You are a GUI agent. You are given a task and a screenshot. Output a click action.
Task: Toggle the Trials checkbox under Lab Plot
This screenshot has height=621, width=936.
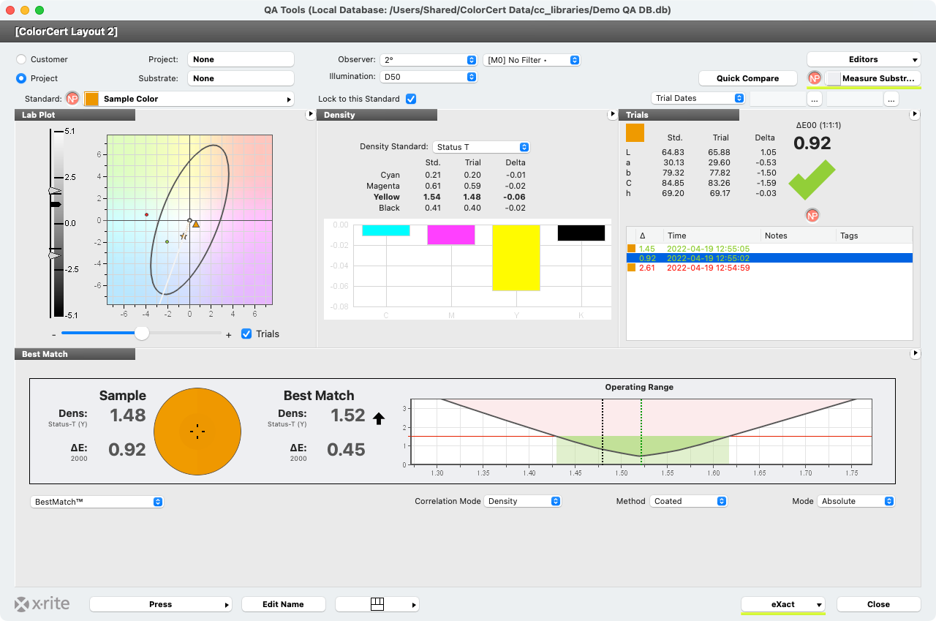[246, 334]
